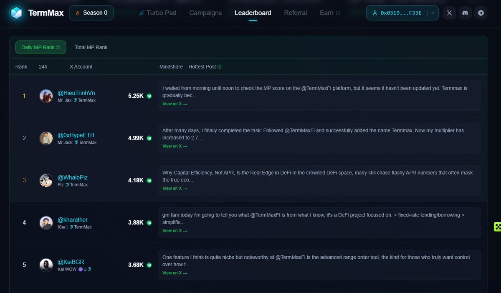Image resolution: width=501 pixels, height=293 pixels.
Task: Open the Leaderboard menu item
Action: [253, 13]
